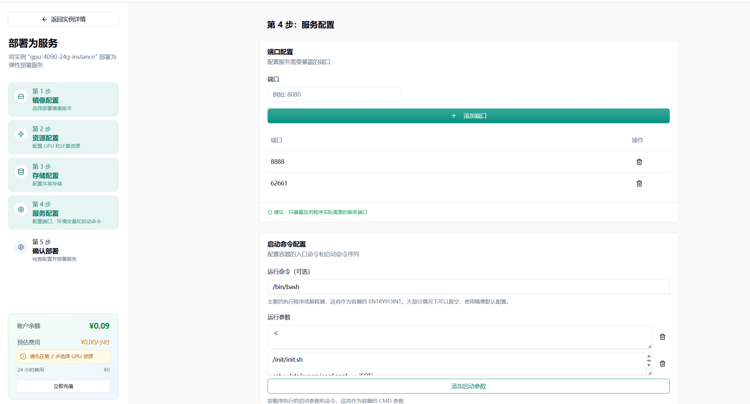This screenshot has width=750, height=404.
Task: Click the image config step icon
Action: [x=21, y=96]
